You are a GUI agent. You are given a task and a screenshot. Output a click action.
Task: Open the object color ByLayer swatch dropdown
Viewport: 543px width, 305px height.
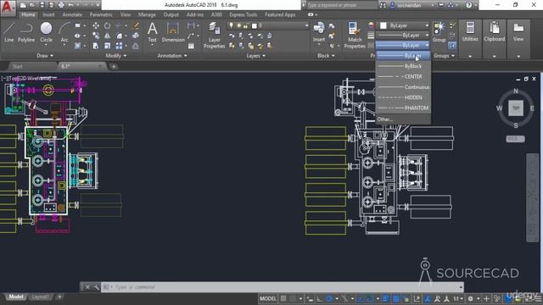[x=404, y=25]
